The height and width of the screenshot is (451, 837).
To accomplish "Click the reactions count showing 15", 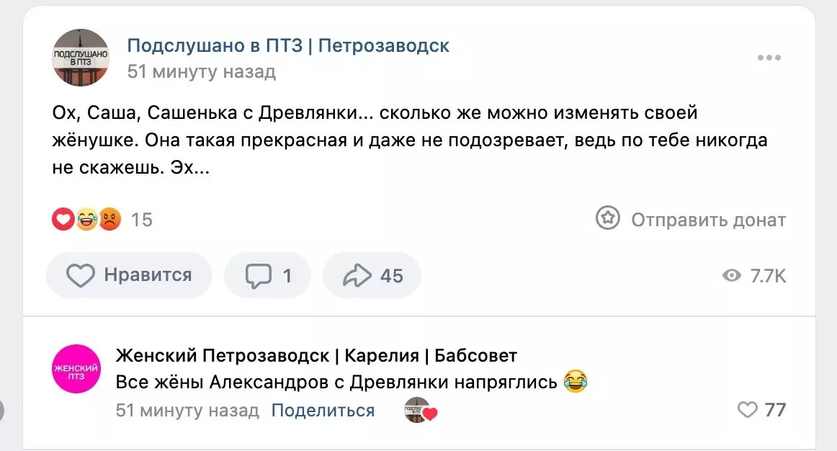I will pyautogui.click(x=141, y=219).
